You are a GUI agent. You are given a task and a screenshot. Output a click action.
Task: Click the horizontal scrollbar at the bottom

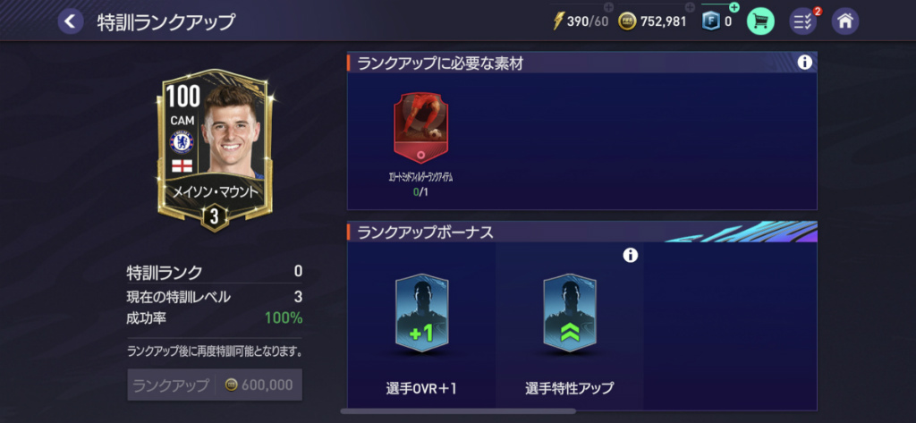pos(458,411)
